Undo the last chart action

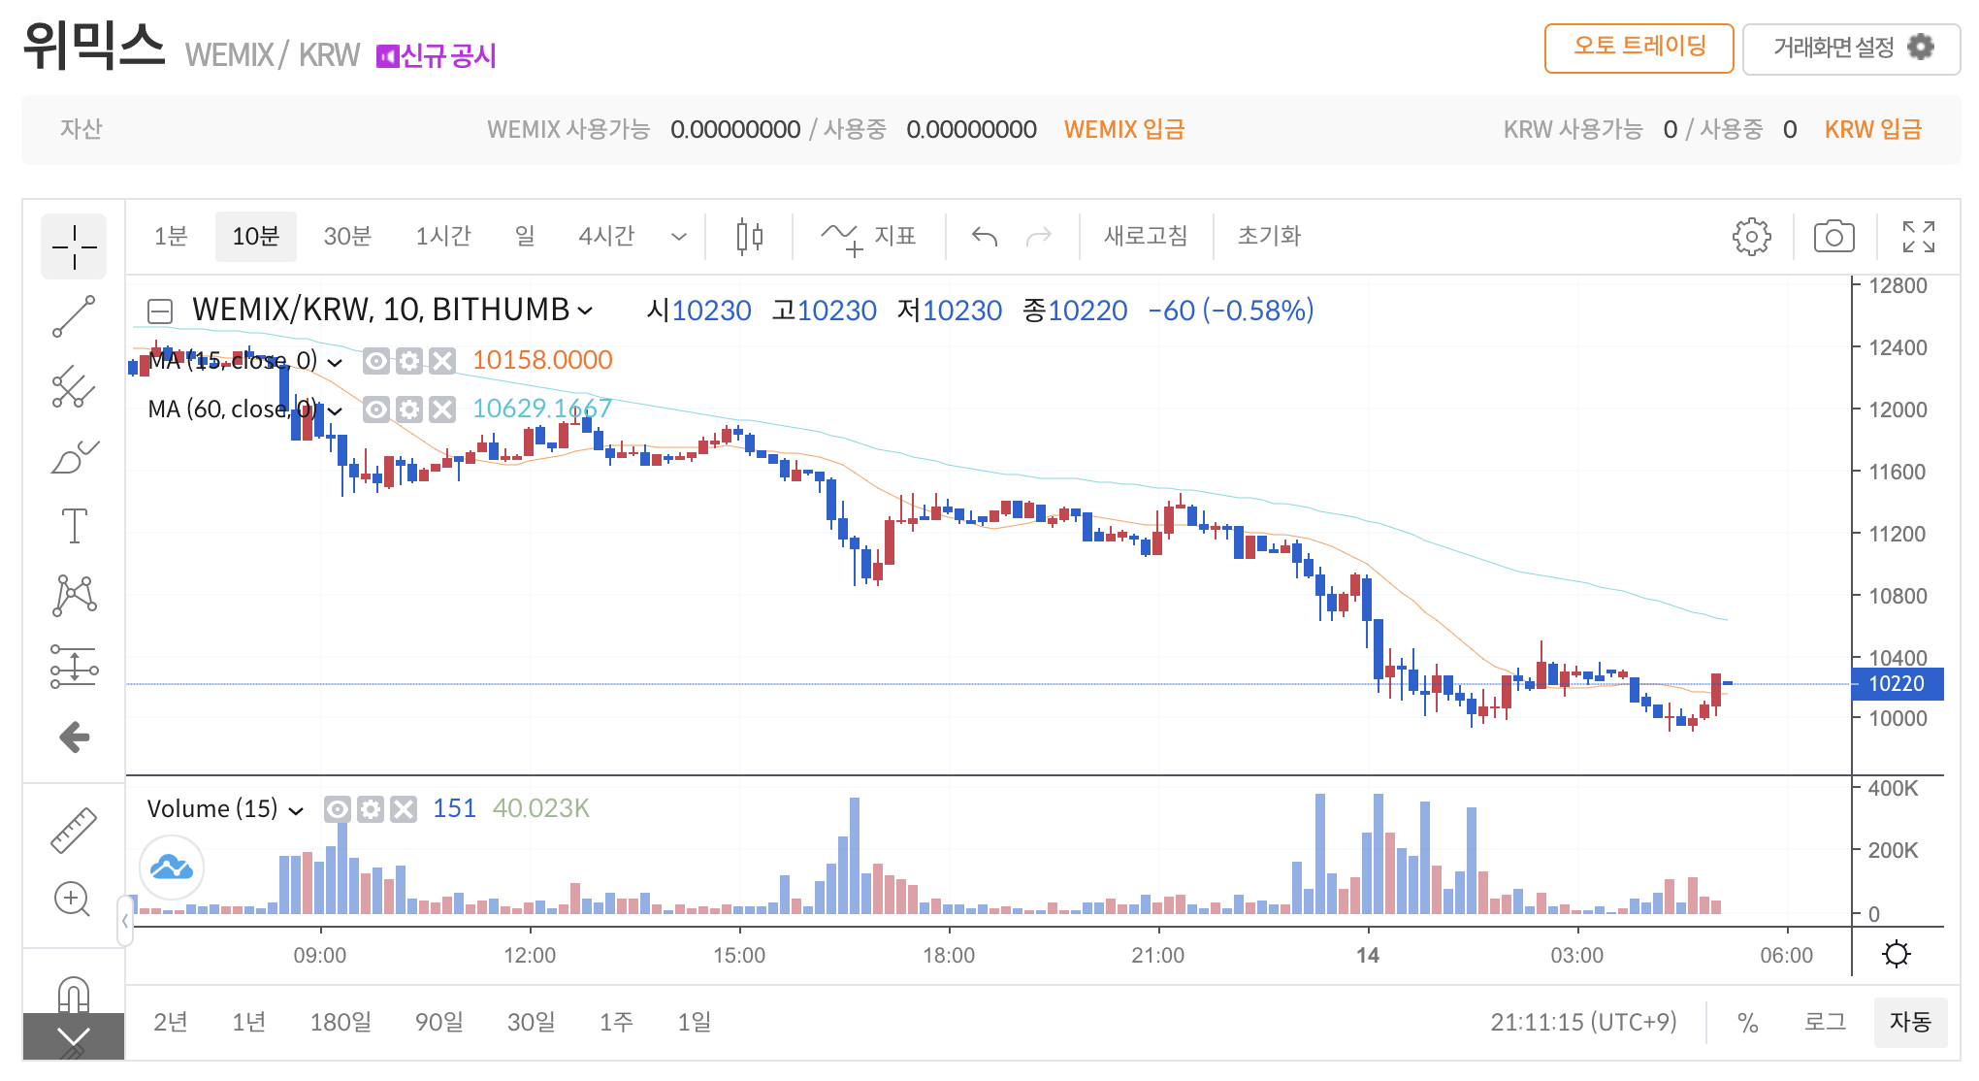coord(985,236)
